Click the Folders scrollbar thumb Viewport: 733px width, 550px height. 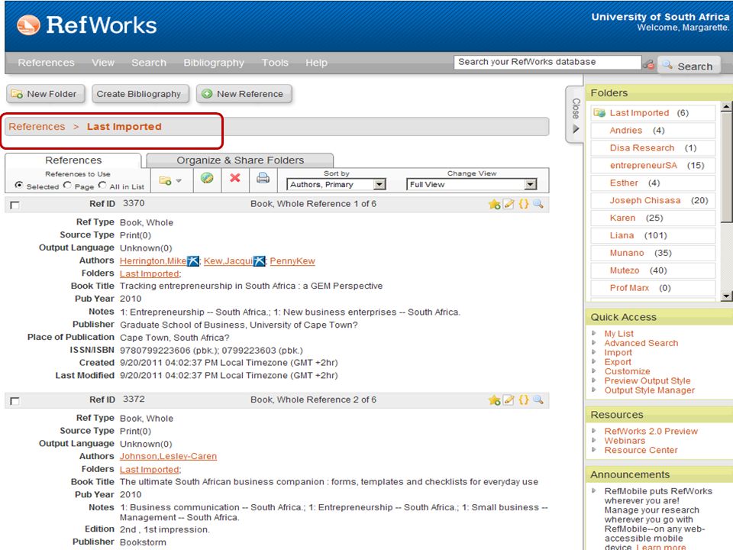click(726, 167)
